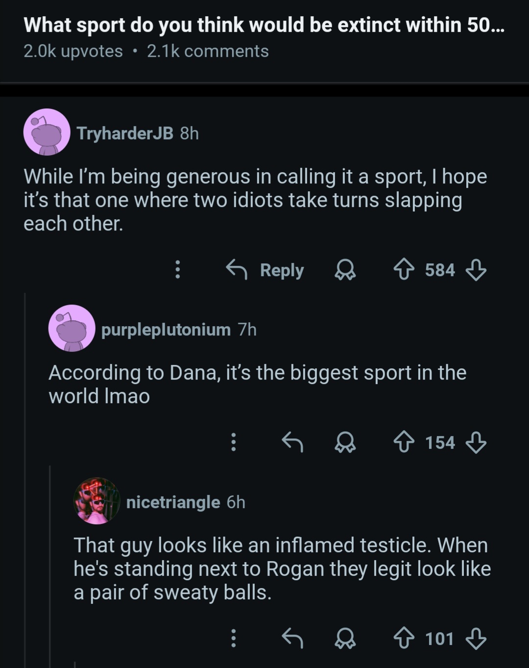
Task: Reply to TryharderJB's comment
Action: click(265, 270)
